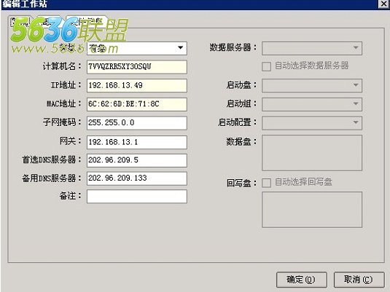390x292 pixels.
Task: Click the IP地址 field showing 192.168.13.49
Action: coord(137,85)
